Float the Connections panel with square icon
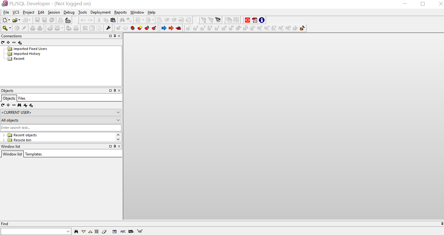This screenshot has width=444, height=235. pyautogui.click(x=110, y=36)
